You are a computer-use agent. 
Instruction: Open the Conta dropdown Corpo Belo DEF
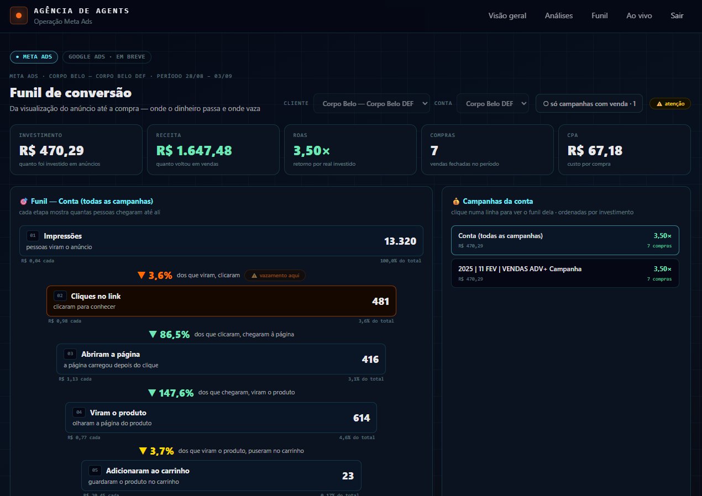point(493,103)
